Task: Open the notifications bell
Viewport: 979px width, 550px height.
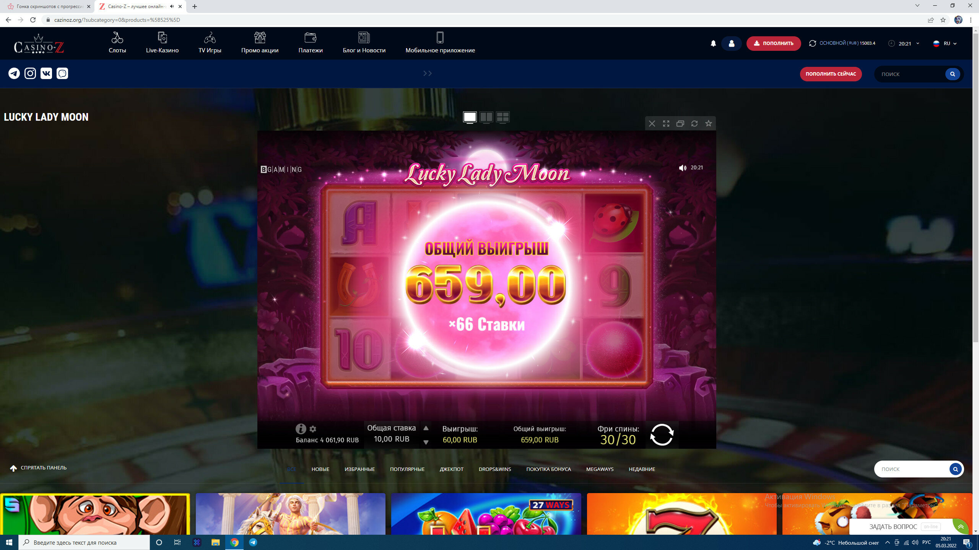Action: pos(713,44)
